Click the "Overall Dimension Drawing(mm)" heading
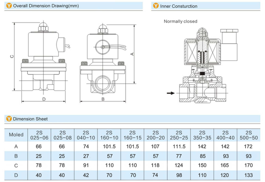 45,6
